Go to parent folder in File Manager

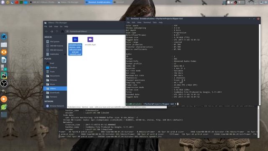(57, 31)
